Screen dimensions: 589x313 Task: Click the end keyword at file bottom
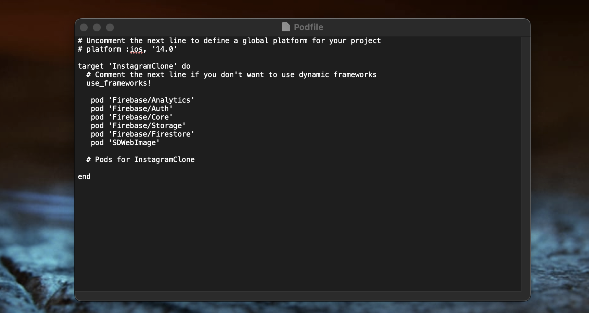[x=84, y=176]
